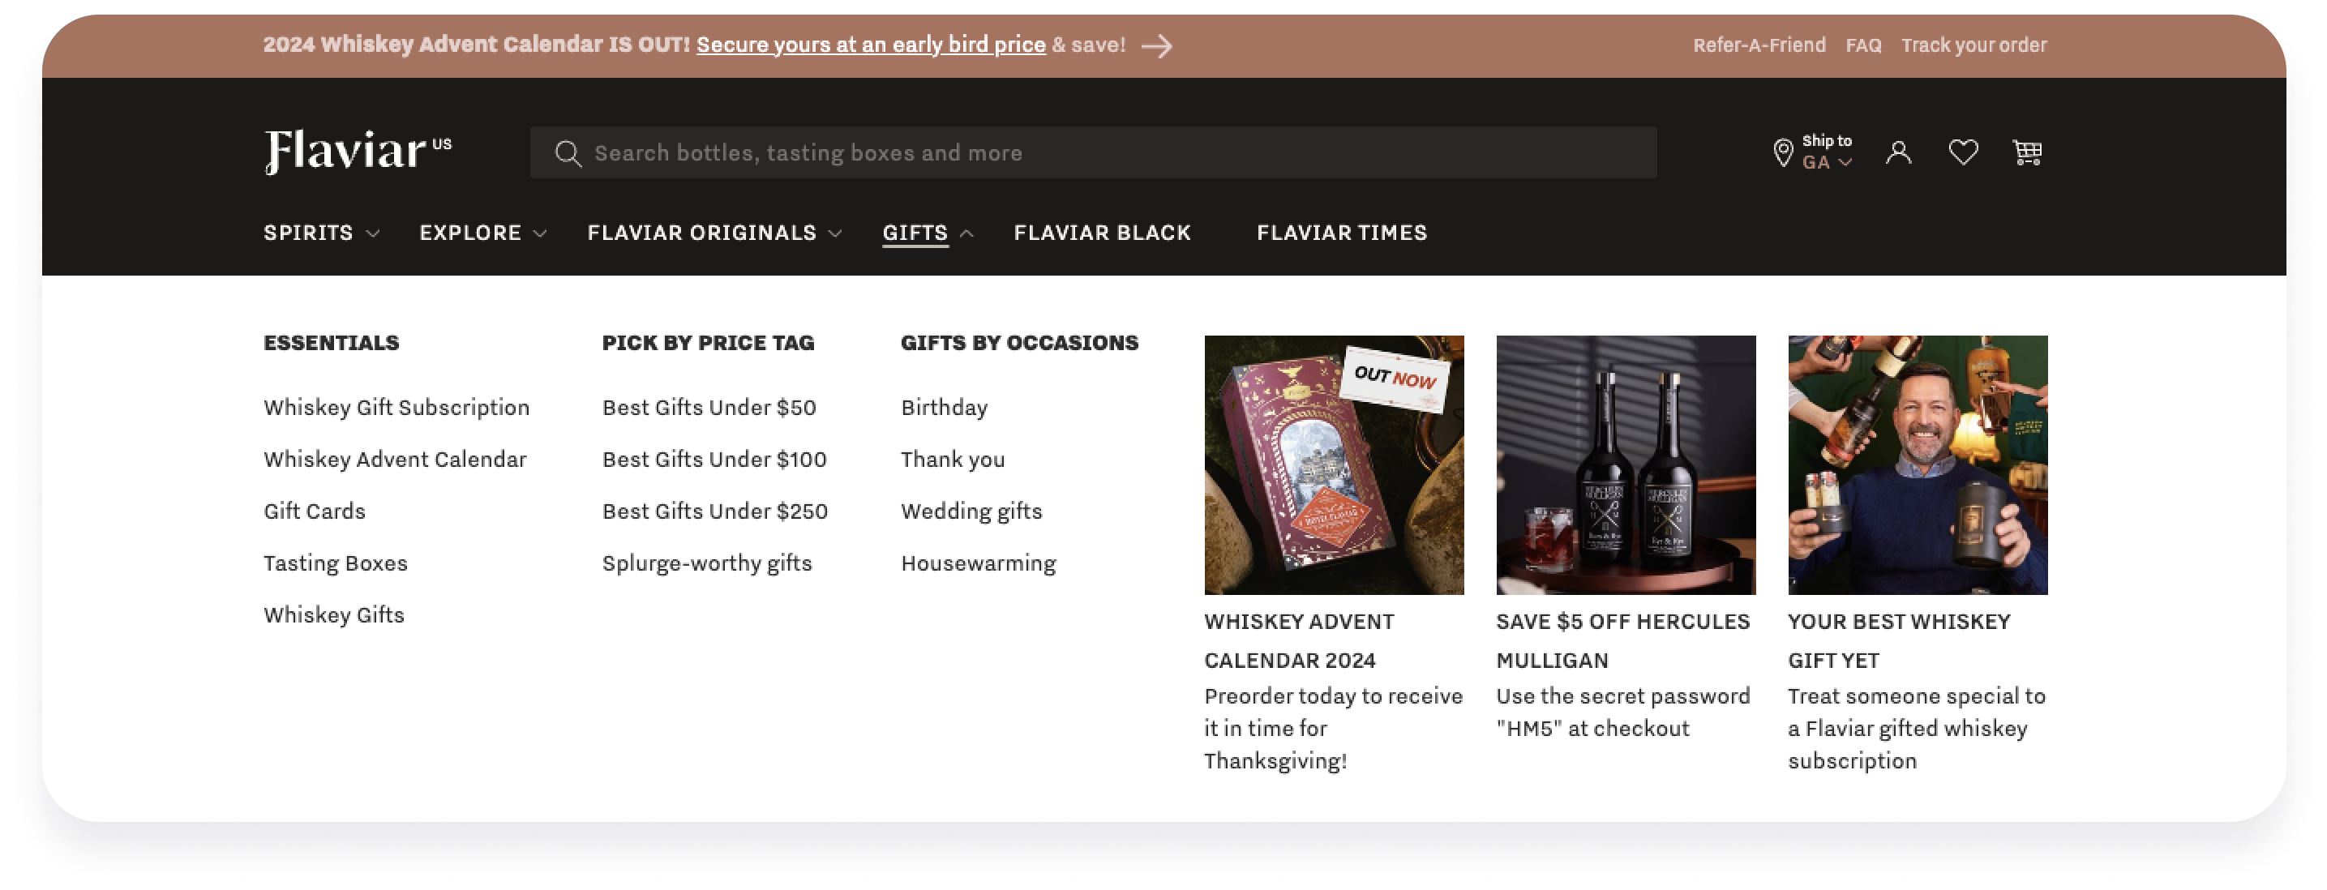Open the Flaviar Originals dropdown
The width and height of the screenshot is (2327, 890).
coord(714,233)
